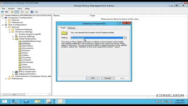The image size is (188, 106).
Task: Collapse the User Configuration node
Action: [3, 25]
